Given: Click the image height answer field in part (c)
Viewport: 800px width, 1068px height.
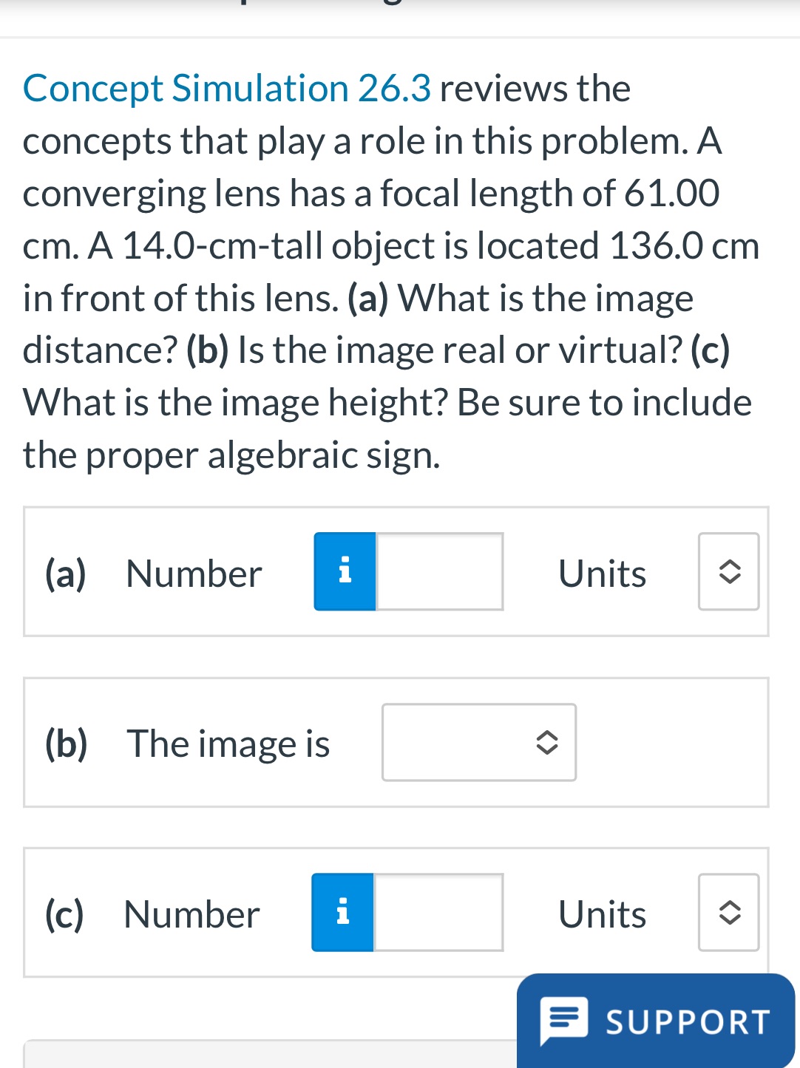Looking at the screenshot, I should click(438, 912).
